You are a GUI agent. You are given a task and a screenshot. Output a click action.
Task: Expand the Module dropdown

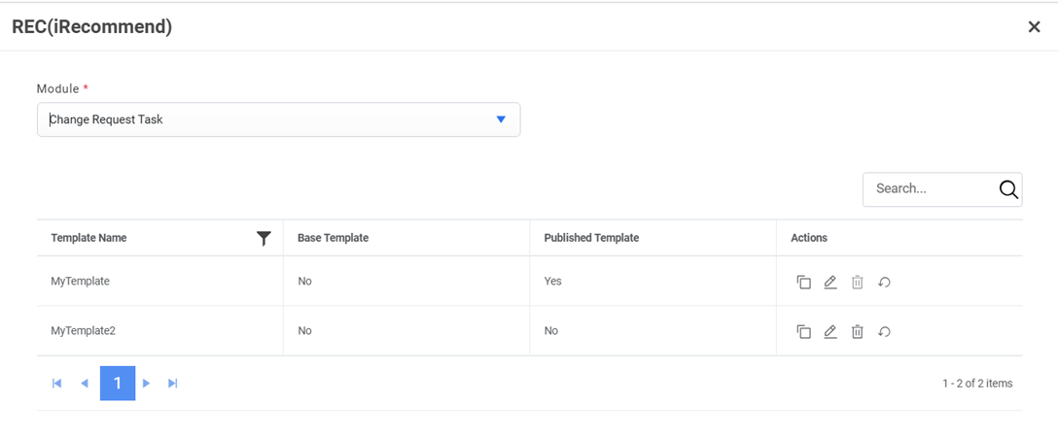(x=501, y=119)
